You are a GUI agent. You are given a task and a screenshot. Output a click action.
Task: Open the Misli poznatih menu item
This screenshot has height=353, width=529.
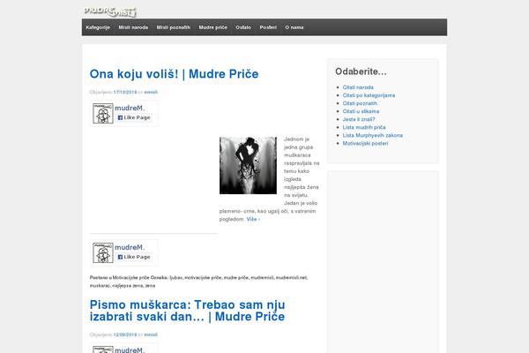pyautogui.click(x=174, y=27)
